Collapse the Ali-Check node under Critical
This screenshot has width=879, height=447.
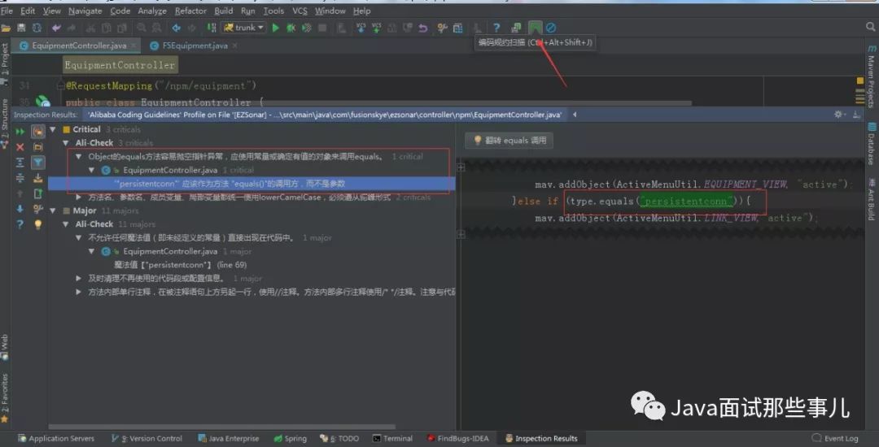point(65,143)
